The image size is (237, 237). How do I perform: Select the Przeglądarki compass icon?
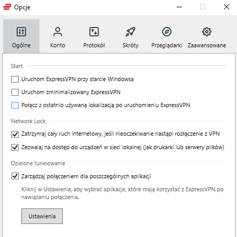coord(167,32)
